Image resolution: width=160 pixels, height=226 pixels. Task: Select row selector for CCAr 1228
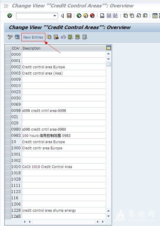click(x=8, y=210)
